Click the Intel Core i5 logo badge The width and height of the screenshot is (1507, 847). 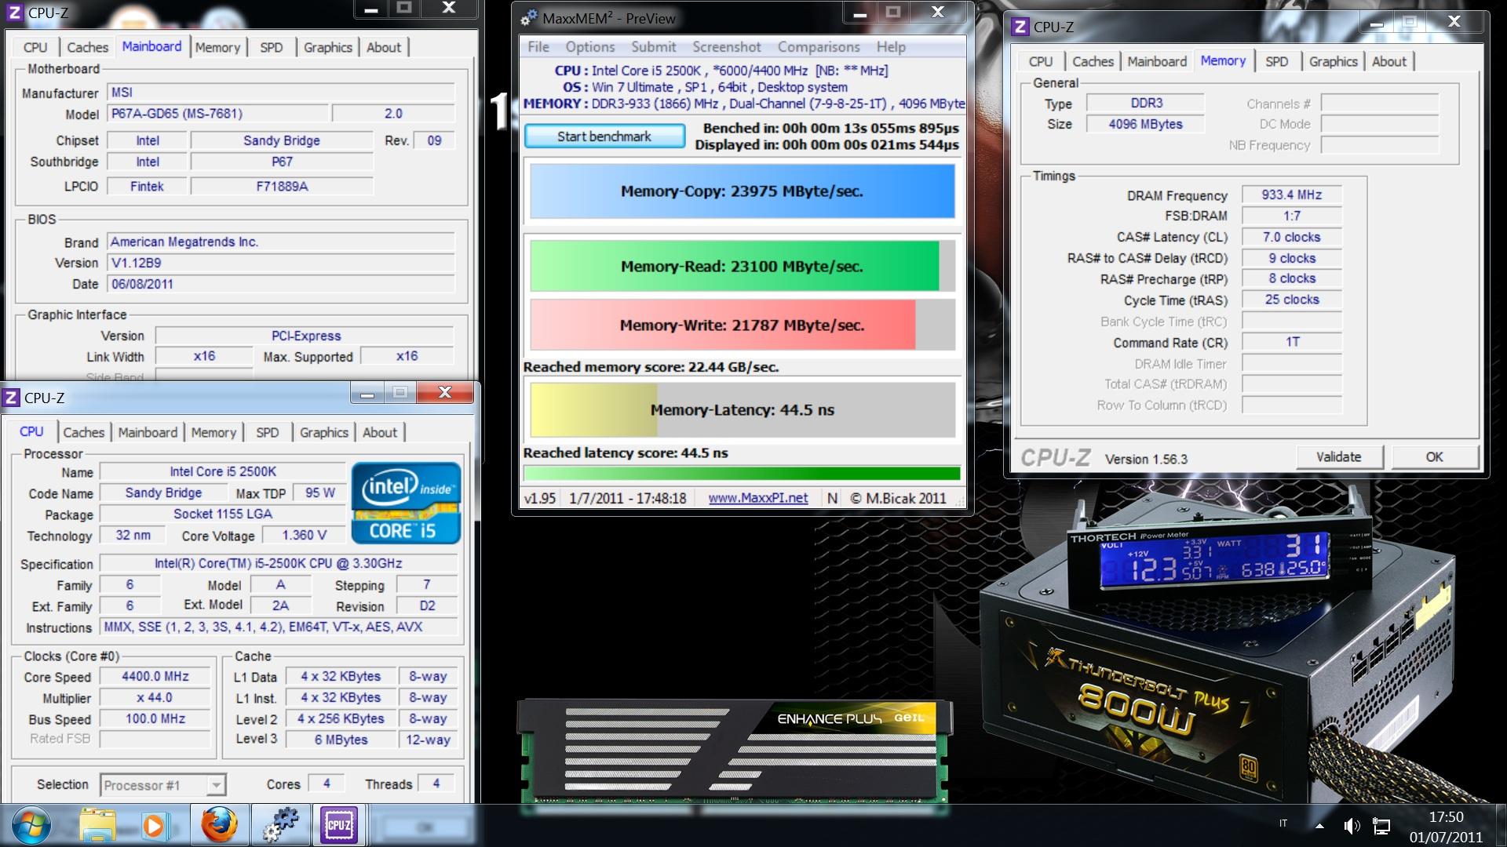pos(406,503)
